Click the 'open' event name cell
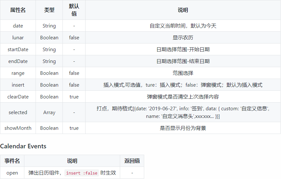This screenshot has width=281, height=179. [x=12, y=173]
